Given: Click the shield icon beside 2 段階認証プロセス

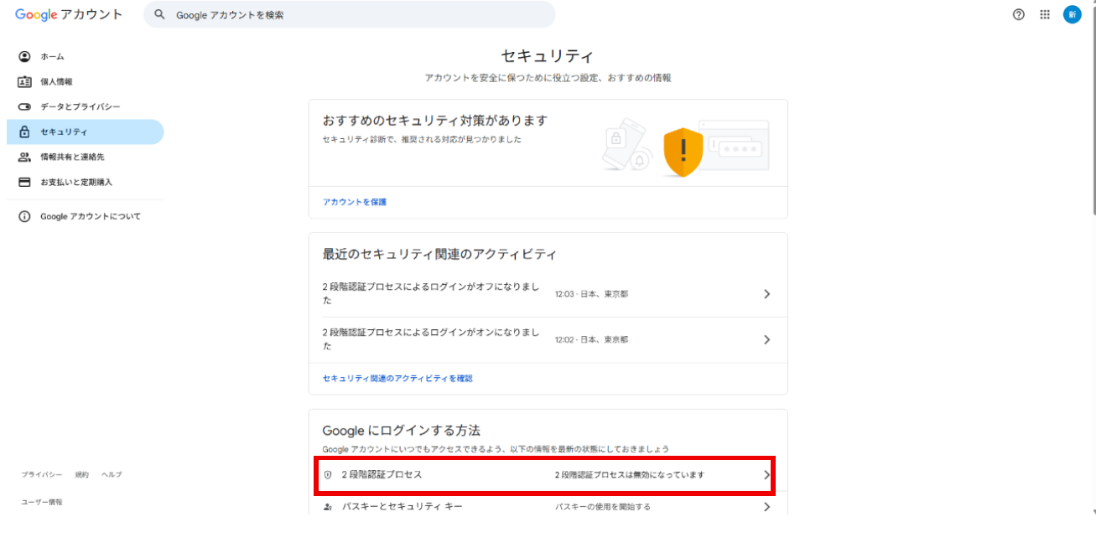Looking at the screenshot, I should pyautogui.click(x=328, y=474).
